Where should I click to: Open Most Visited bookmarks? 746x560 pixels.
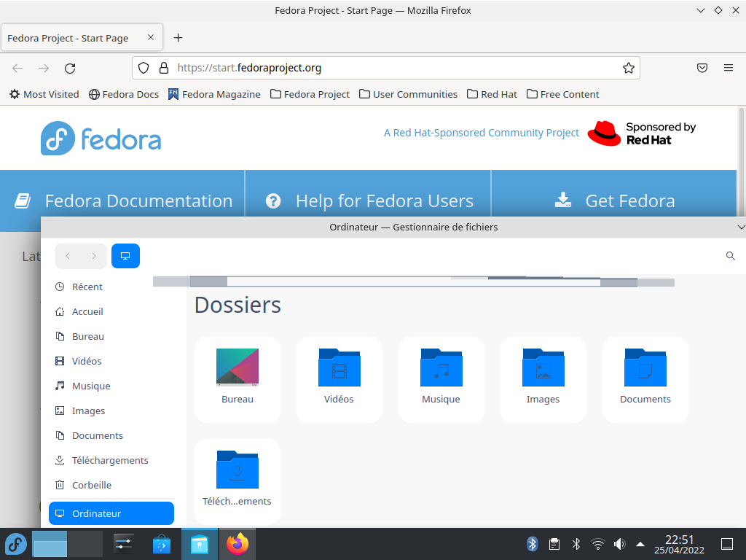44,94
